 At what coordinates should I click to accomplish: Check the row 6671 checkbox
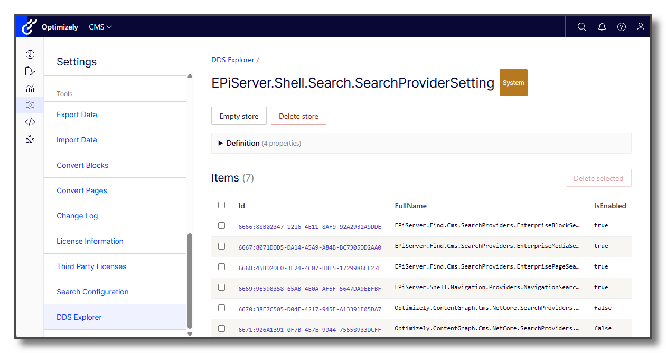[x=222, y=329]
